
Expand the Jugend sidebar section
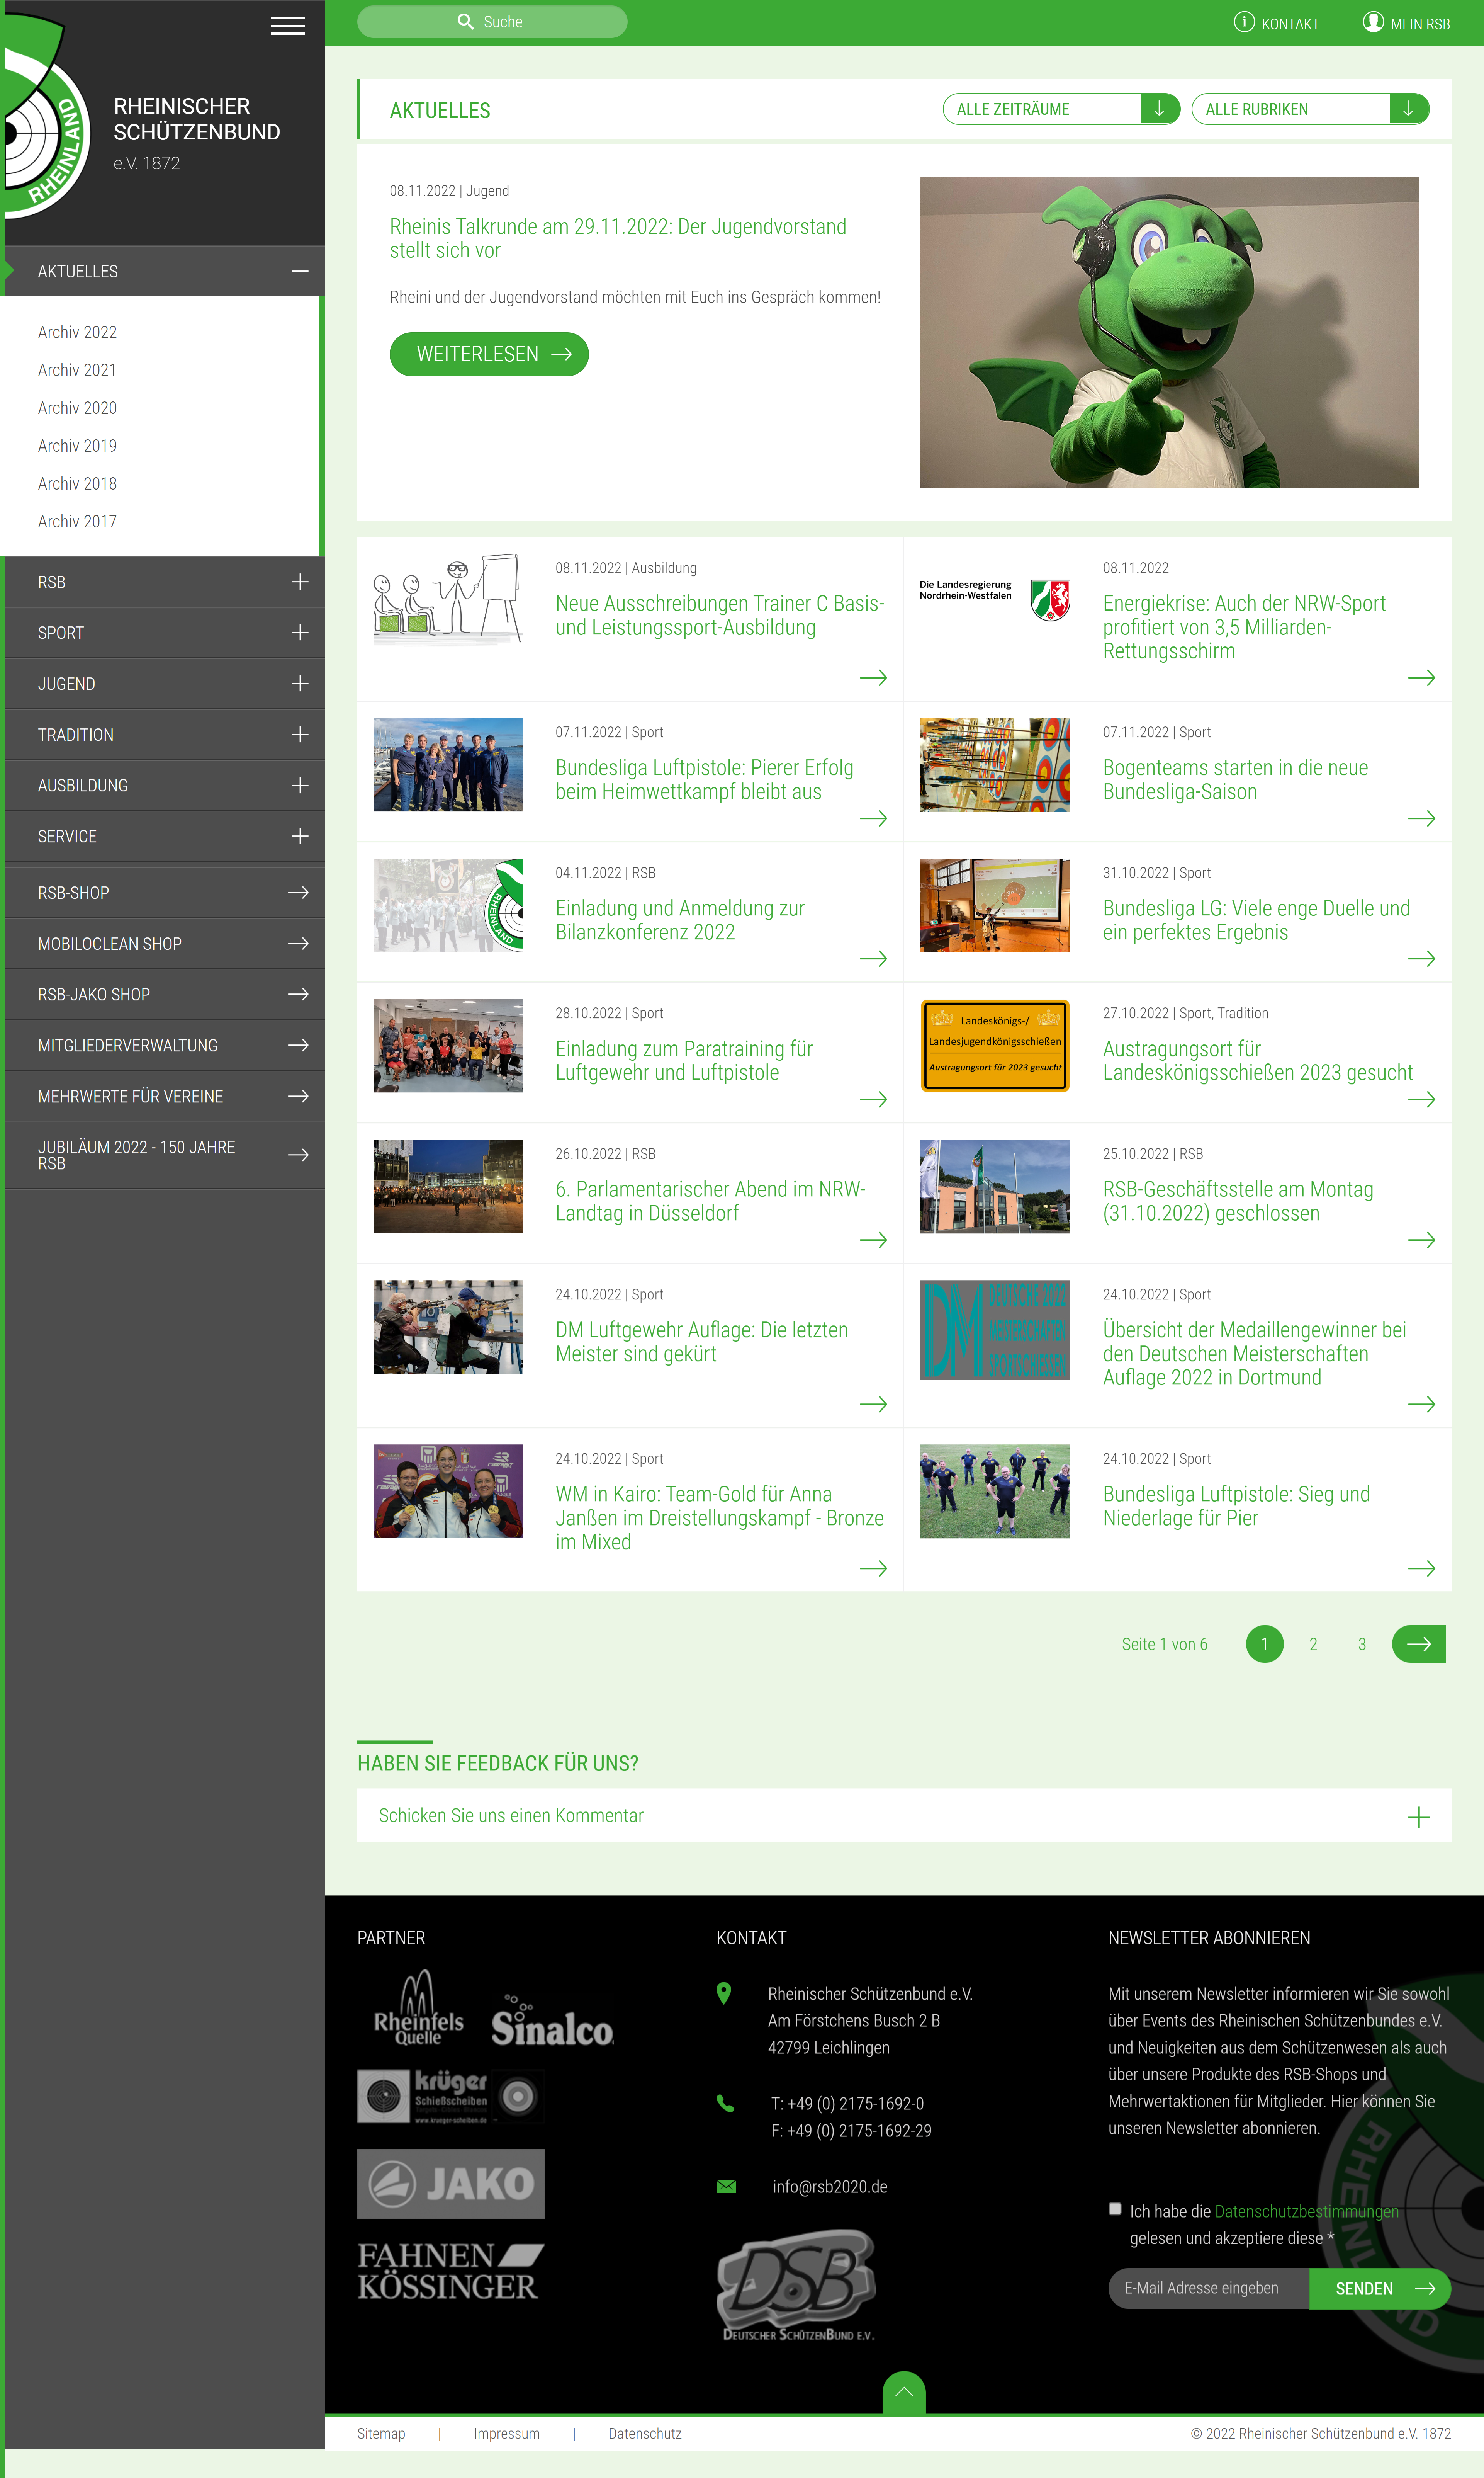300,683
